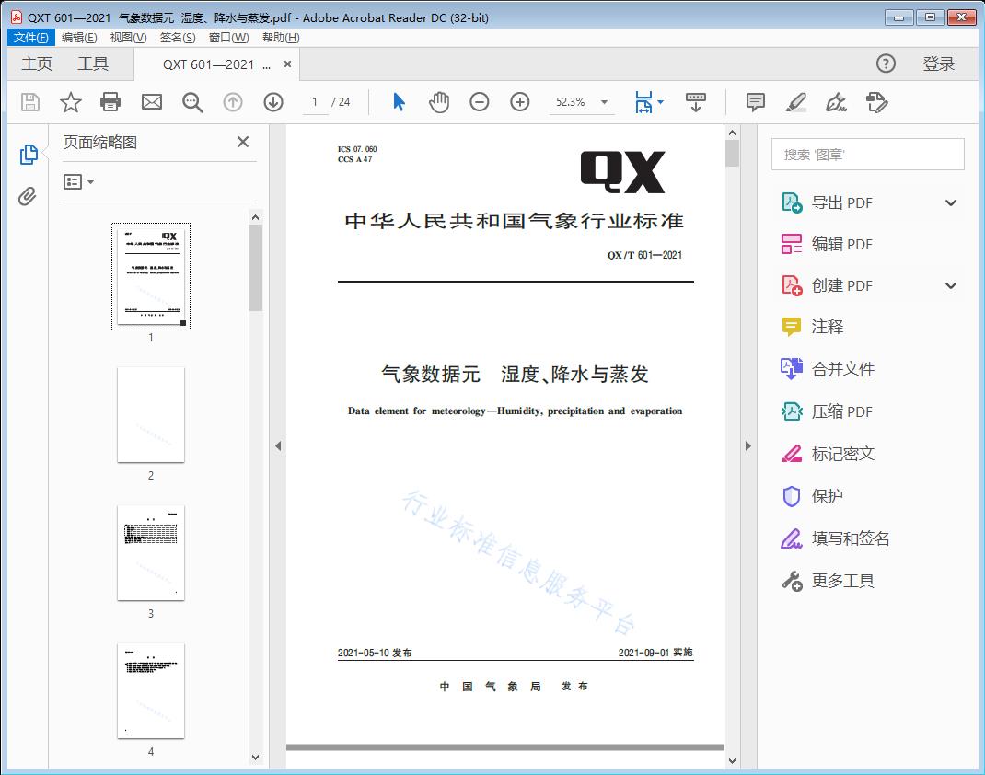Open the search magnifier tool

point(191,102)
